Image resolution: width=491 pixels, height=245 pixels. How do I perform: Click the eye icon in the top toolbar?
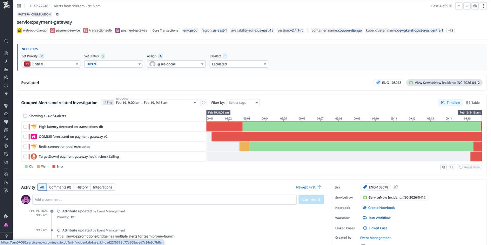point(475,6)
